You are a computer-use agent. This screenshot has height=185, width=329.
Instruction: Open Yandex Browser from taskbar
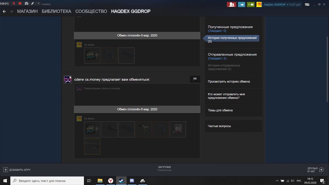[x=111, y=181]
